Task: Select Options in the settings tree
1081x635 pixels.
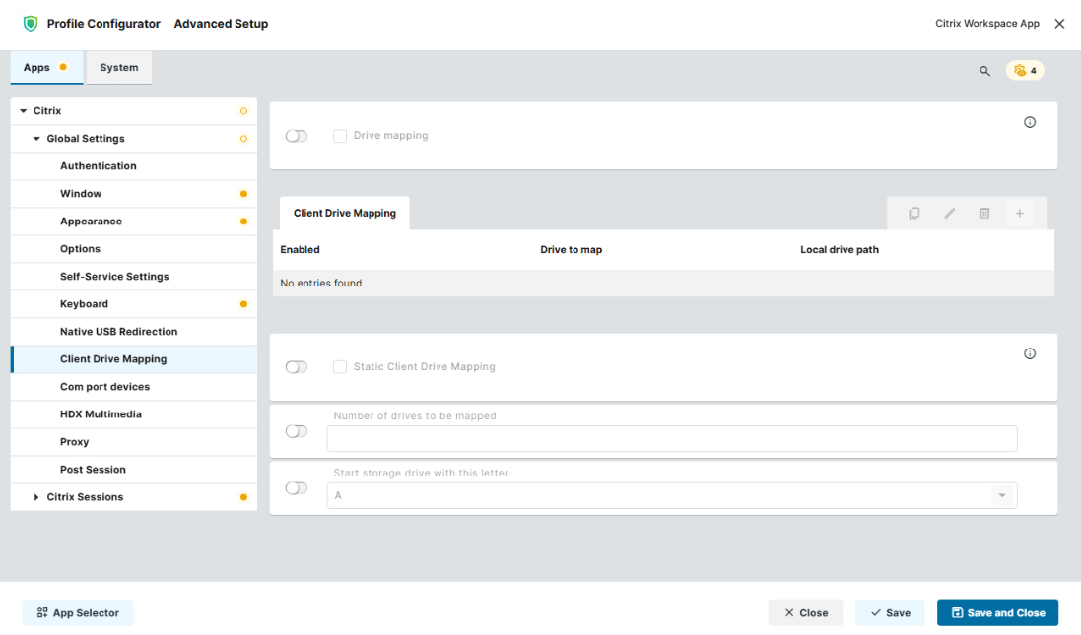Action: coord(134,249)
